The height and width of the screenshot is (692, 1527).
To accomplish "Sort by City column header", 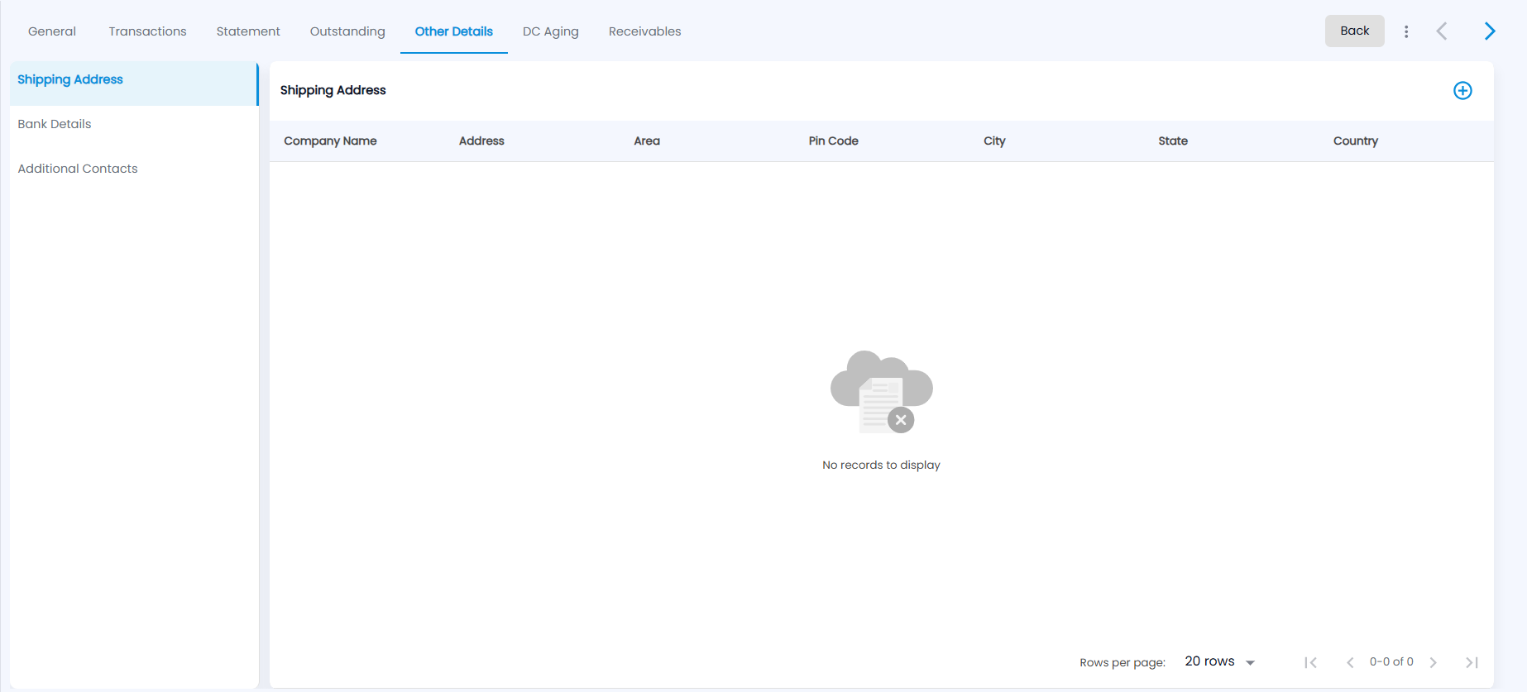I will coord(994,141).
